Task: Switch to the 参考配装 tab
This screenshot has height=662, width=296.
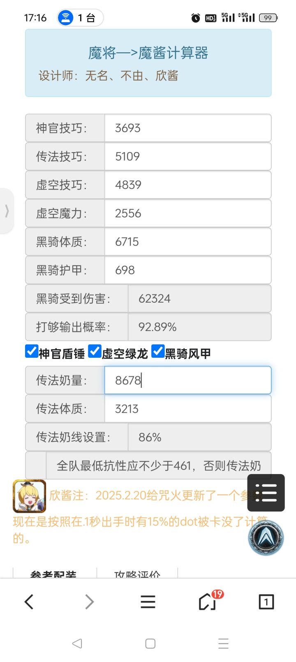Action: click(53, 574)
